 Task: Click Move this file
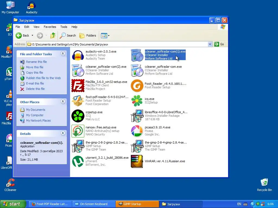34,67
